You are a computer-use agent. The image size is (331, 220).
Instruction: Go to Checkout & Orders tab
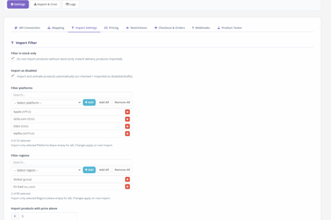pos(169,28)
